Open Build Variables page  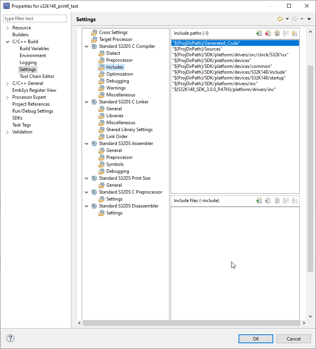(34, 49)
